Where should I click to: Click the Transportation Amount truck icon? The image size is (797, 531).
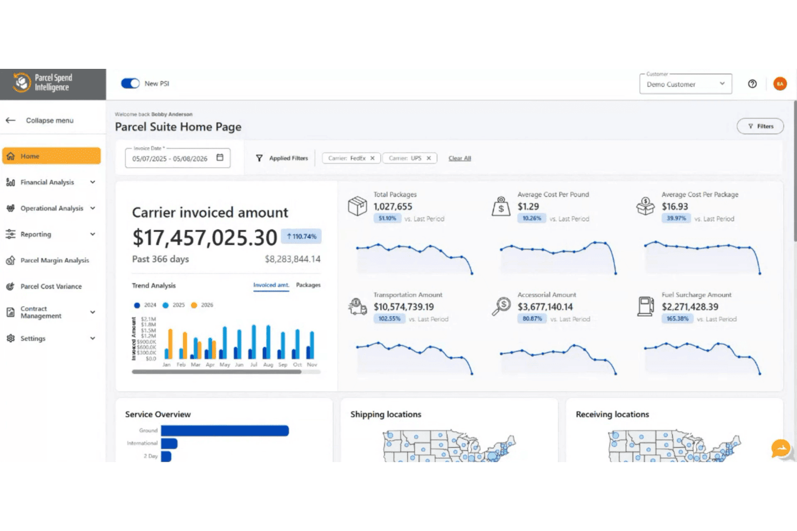[357, 307]
